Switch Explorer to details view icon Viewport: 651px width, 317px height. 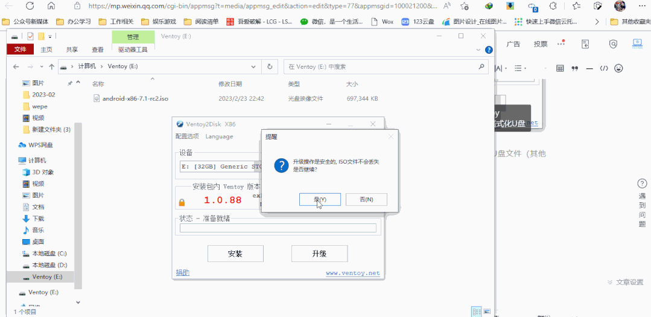[x=477, y=311]
